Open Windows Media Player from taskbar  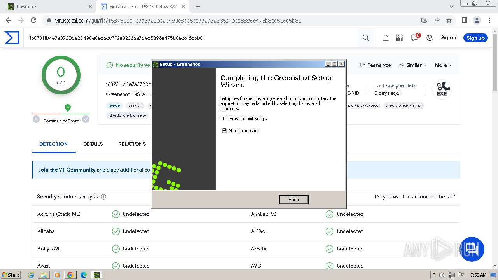tap(57, 275)
